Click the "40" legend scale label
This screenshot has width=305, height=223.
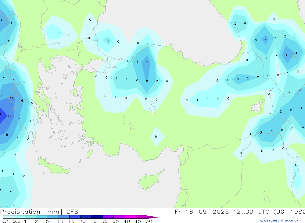127,221
